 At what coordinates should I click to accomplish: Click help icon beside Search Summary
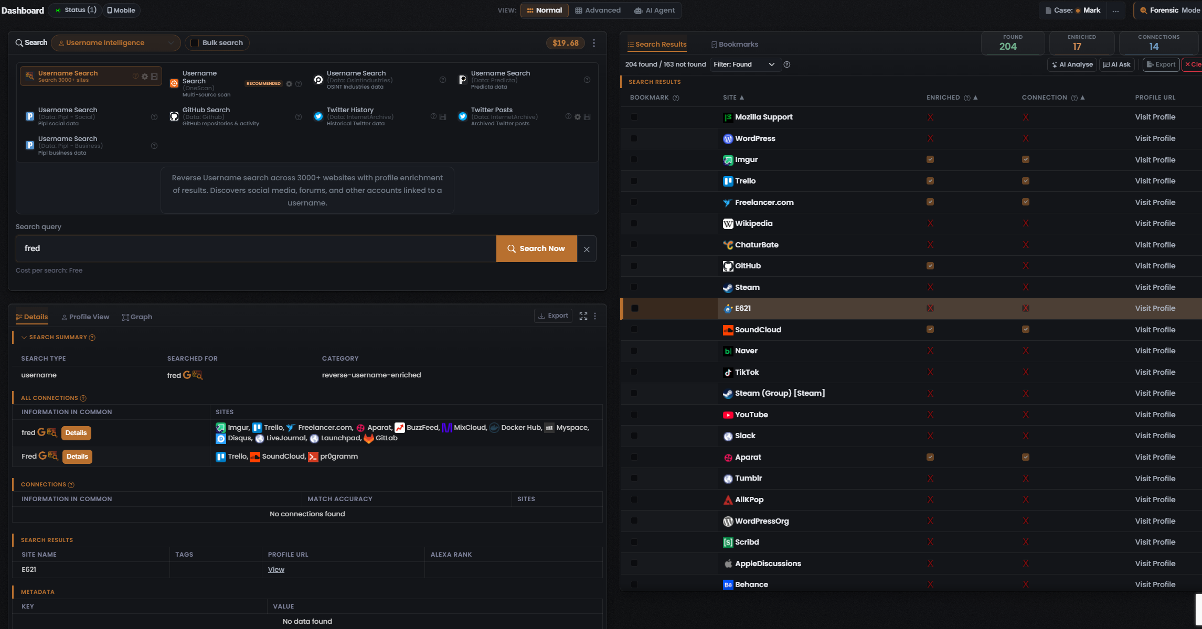[x=92, y=338]
